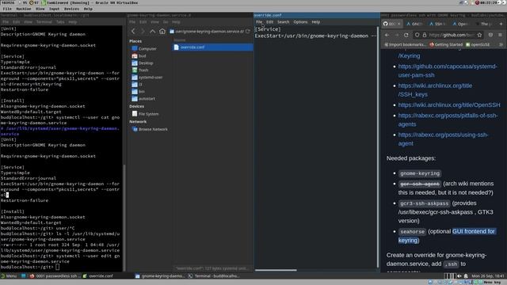The height and width of the screenshot is (285, 507).
Task: Switch to GitHub browser tab
Action: point(392,24)
